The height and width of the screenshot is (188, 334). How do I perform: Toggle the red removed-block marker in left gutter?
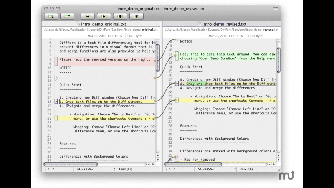click(56, 61)
